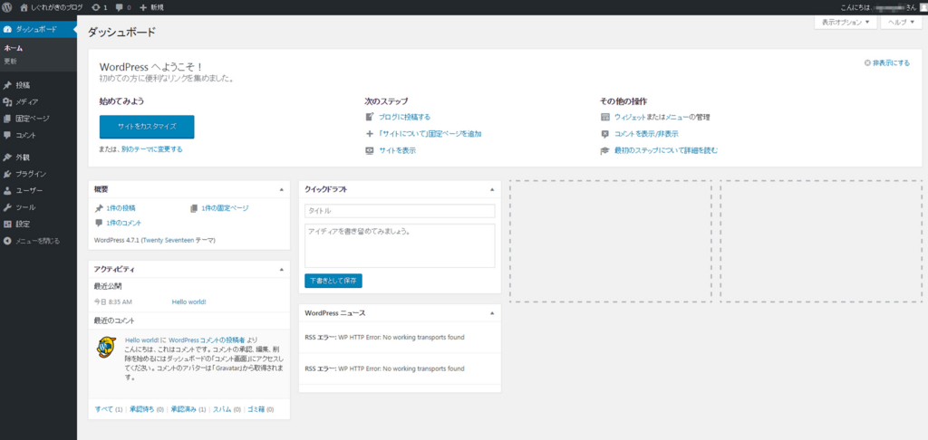This screenshot has height=440, width=928.
Task: Click the 設定 icon in the sidebar
Action: point(7,225)
